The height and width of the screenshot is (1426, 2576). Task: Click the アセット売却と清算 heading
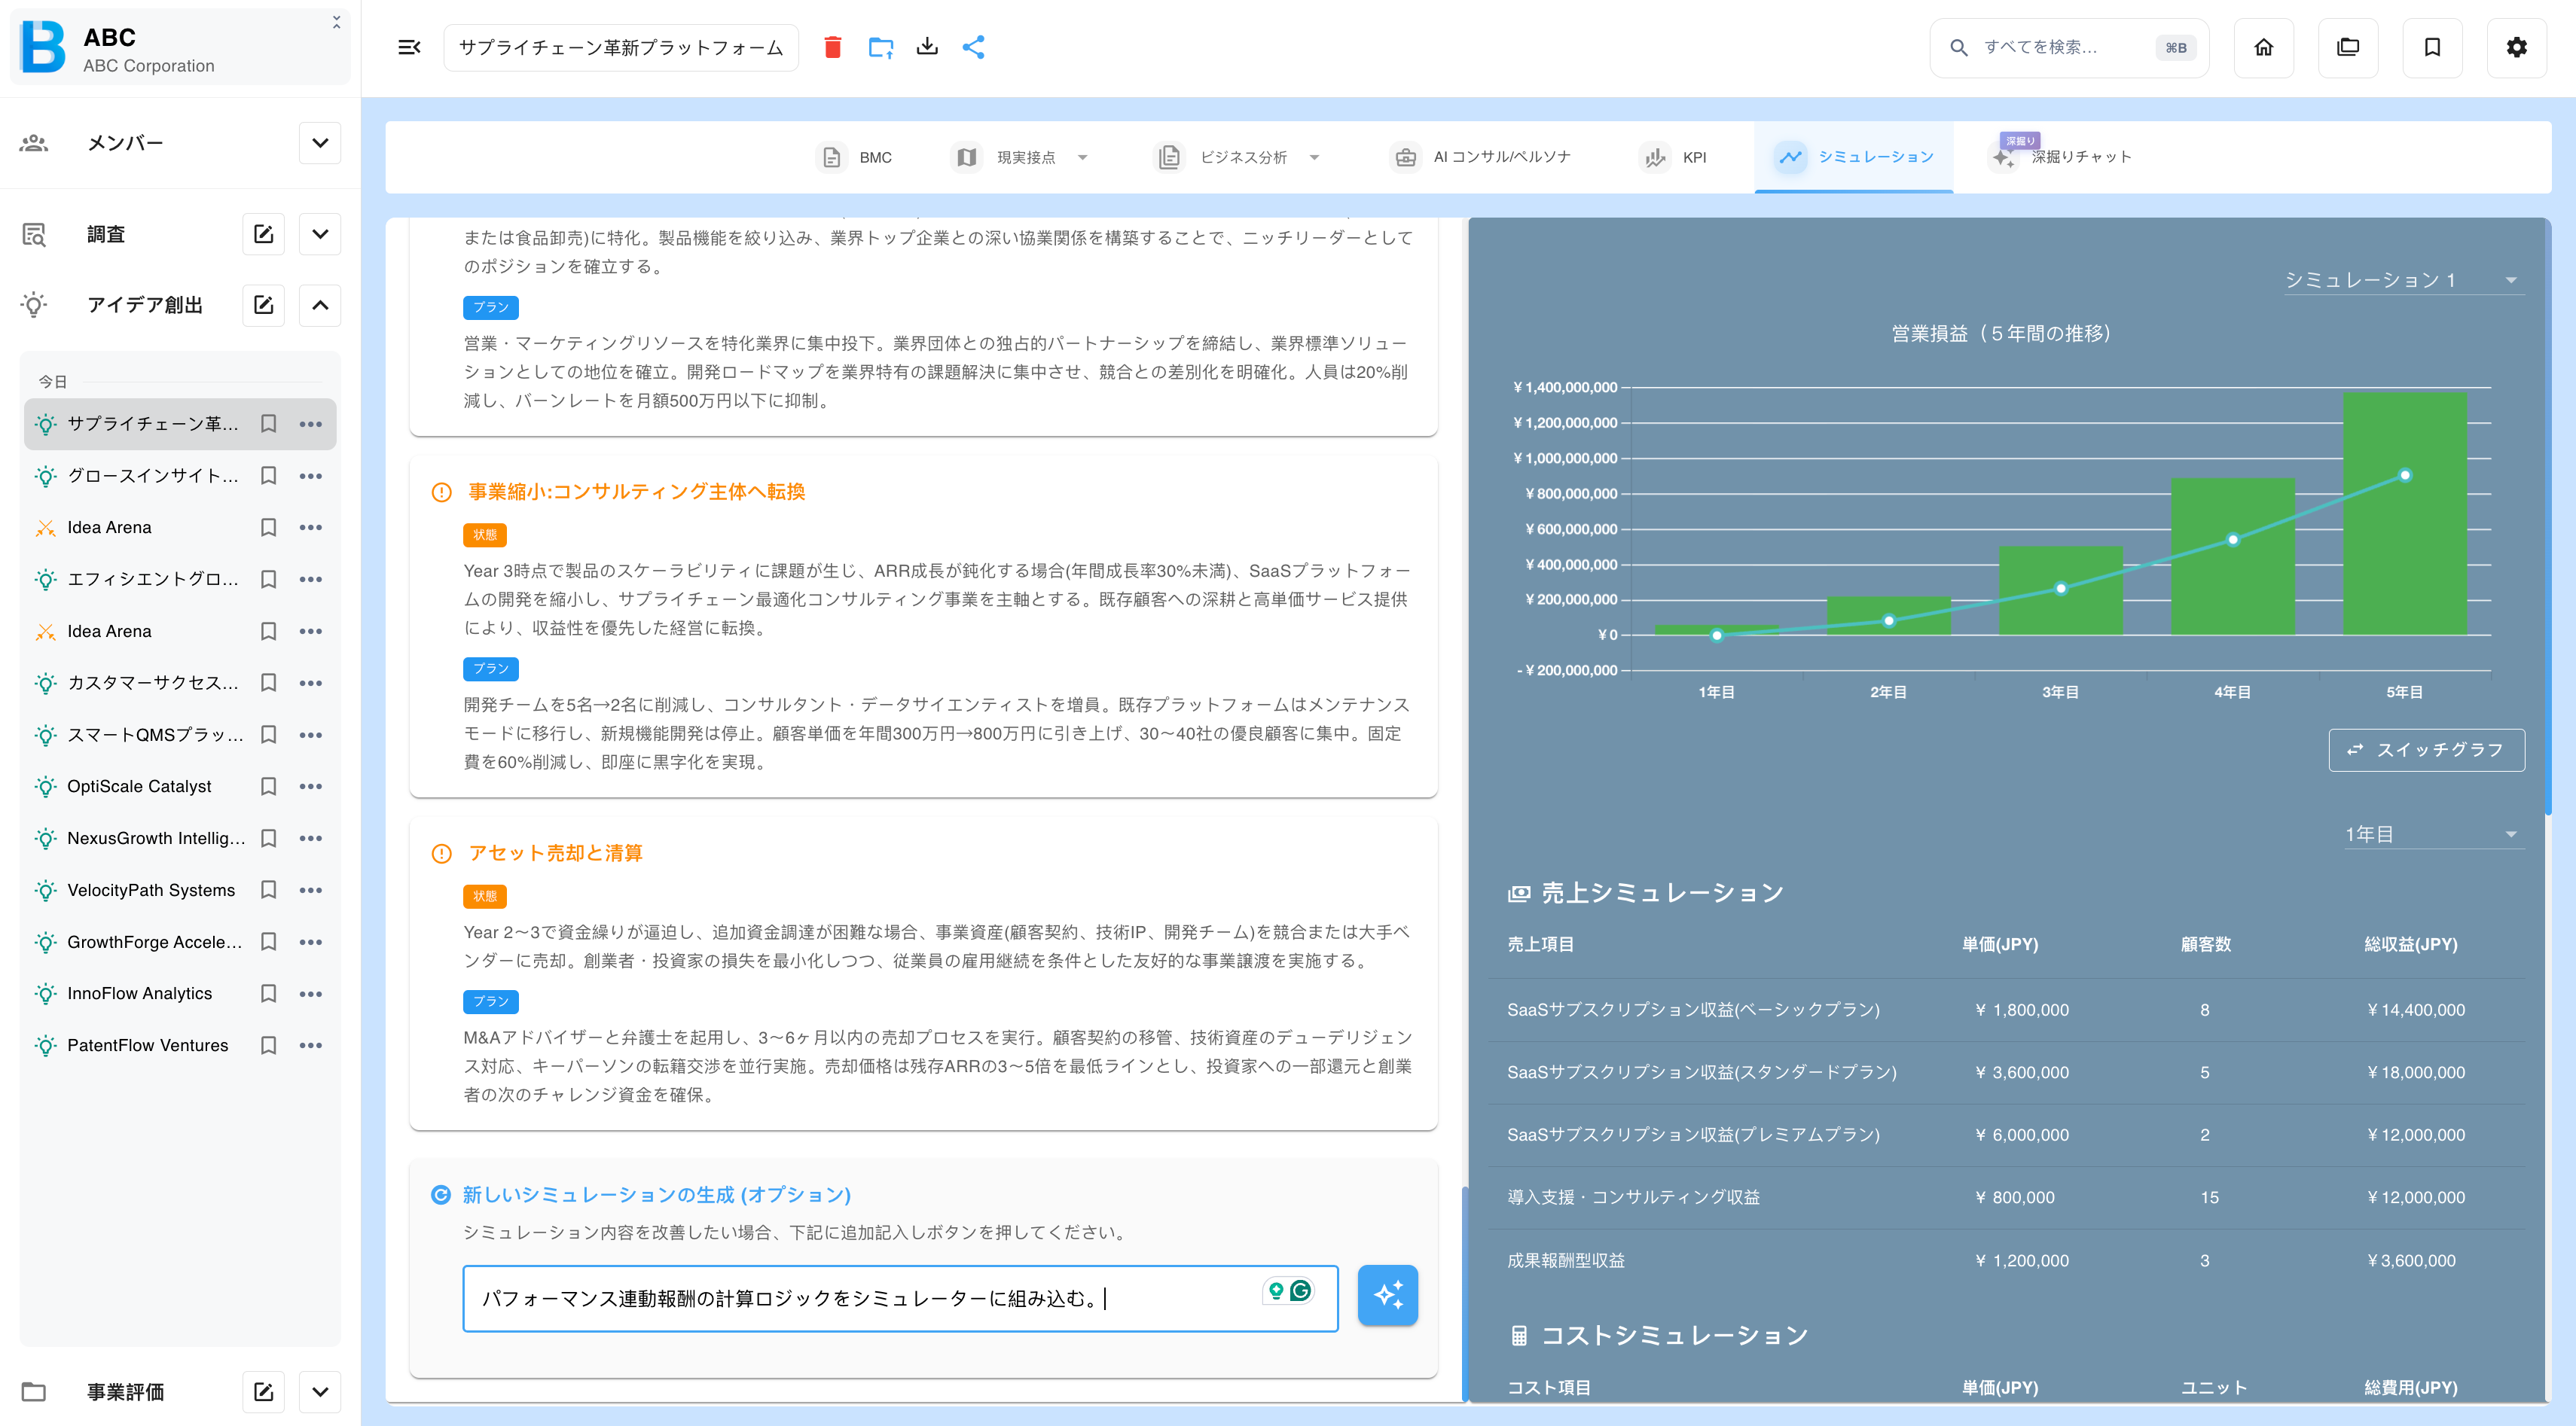pyautogui.click(x=555, y=852)
